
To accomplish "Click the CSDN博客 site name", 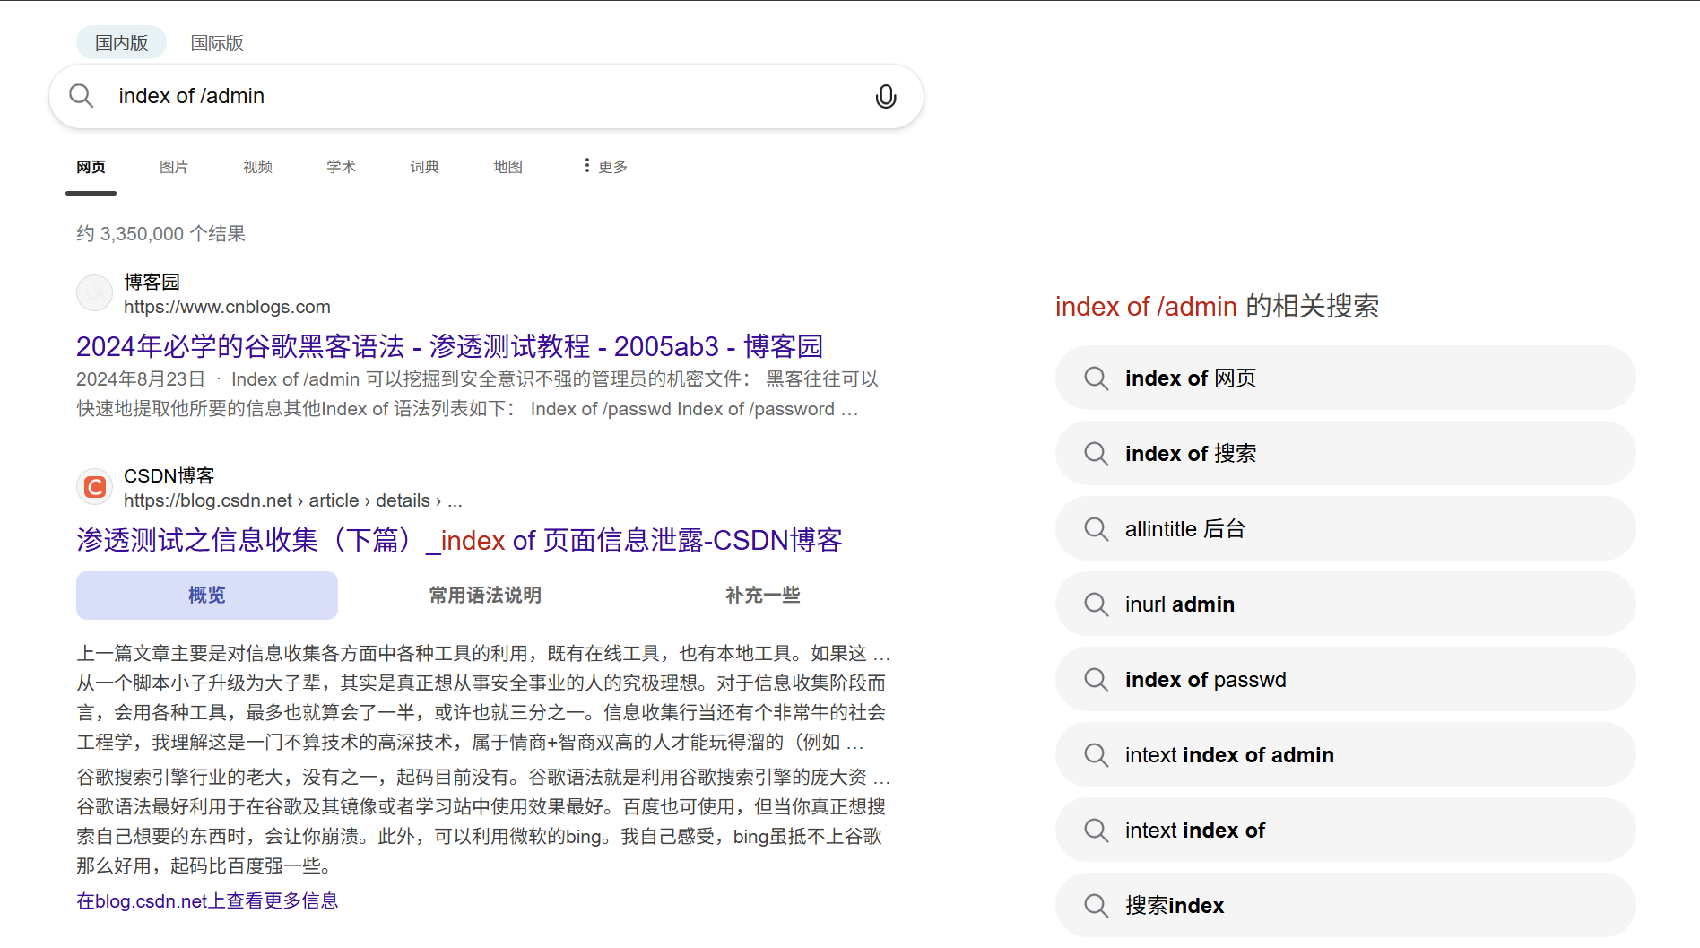I will click(169, 476).
